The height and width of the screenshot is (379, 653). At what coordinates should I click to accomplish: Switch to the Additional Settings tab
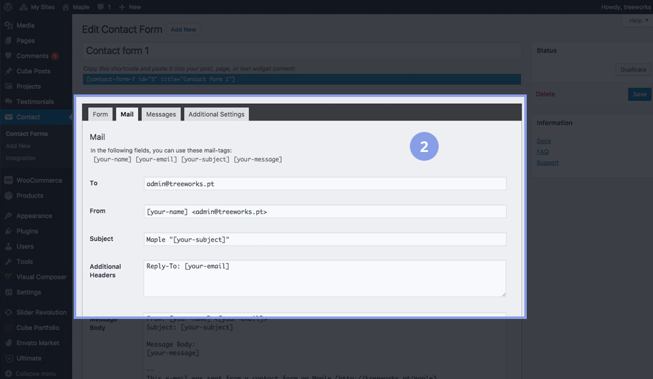[x=216, y=114]
